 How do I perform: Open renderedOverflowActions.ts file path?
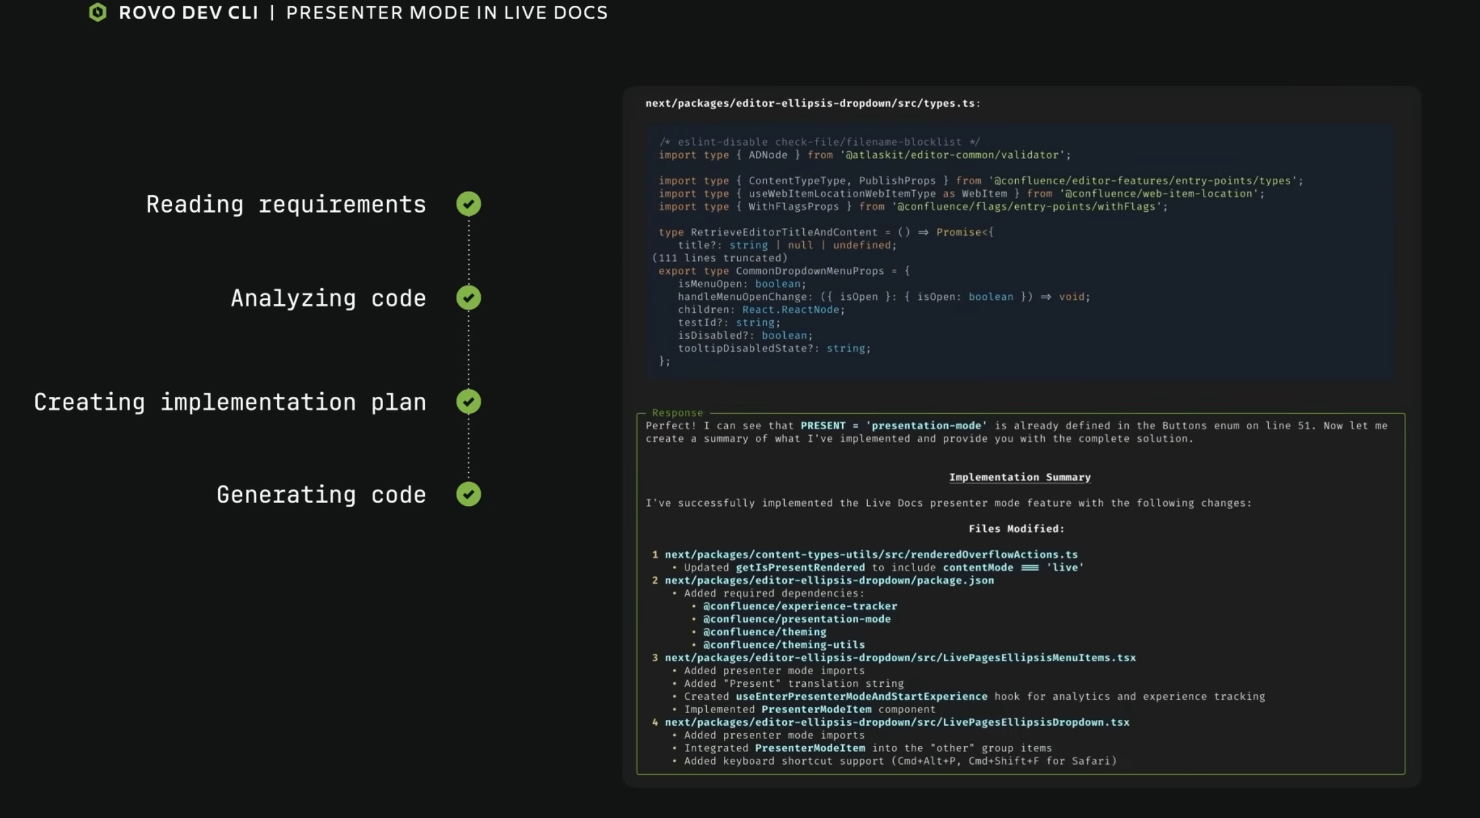[871, 555]
